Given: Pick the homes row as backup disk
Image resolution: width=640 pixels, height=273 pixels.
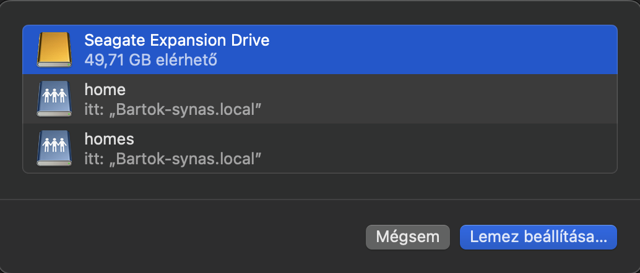Looking at the screenshot, I should pos(320,148).
